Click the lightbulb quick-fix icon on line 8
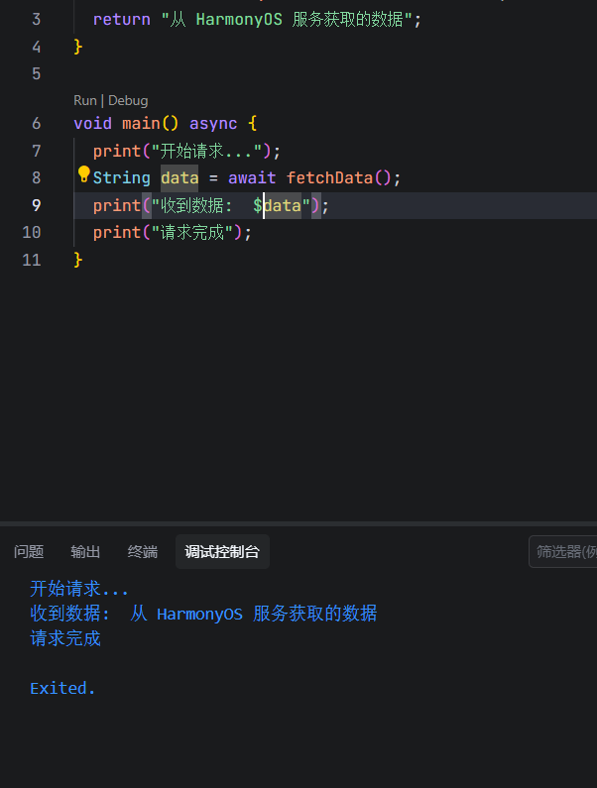Screen dimensions: 597x788 (x=83, y=173)
